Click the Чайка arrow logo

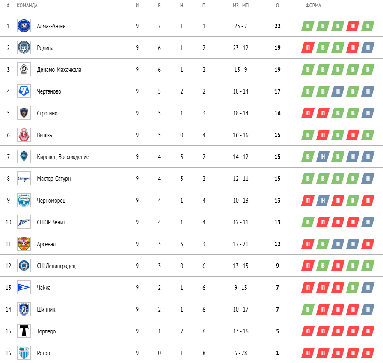tap(24, 287)
